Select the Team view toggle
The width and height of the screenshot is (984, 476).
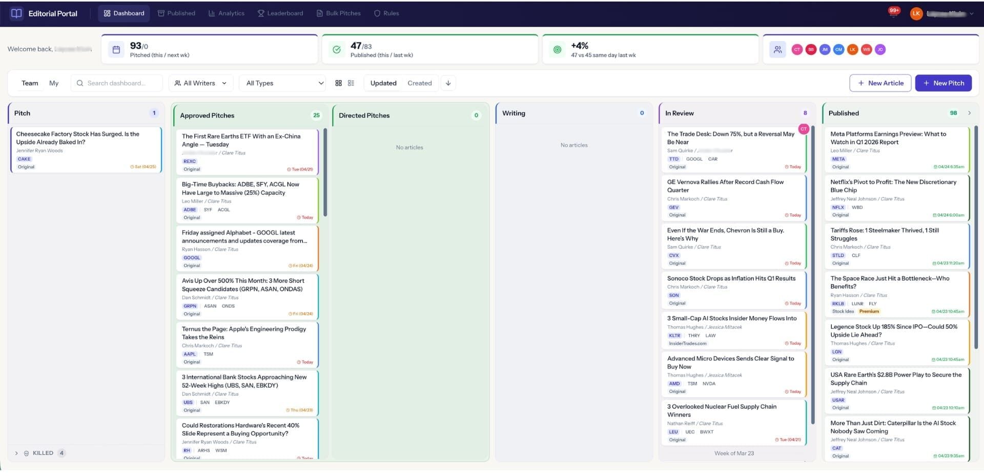30,83
